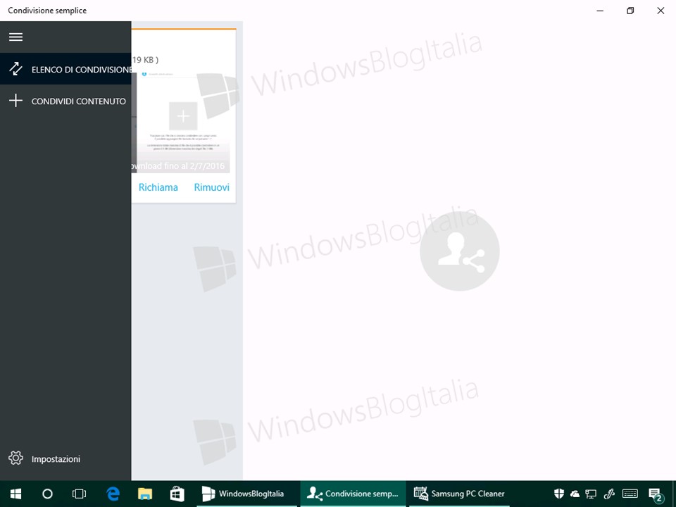Close the Condivisione semplice window

pyautogui.click(x=661, y=11)
